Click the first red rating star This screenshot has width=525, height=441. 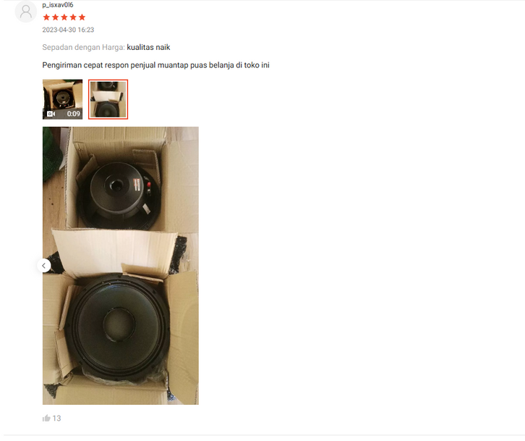click(x=46, y=17)
